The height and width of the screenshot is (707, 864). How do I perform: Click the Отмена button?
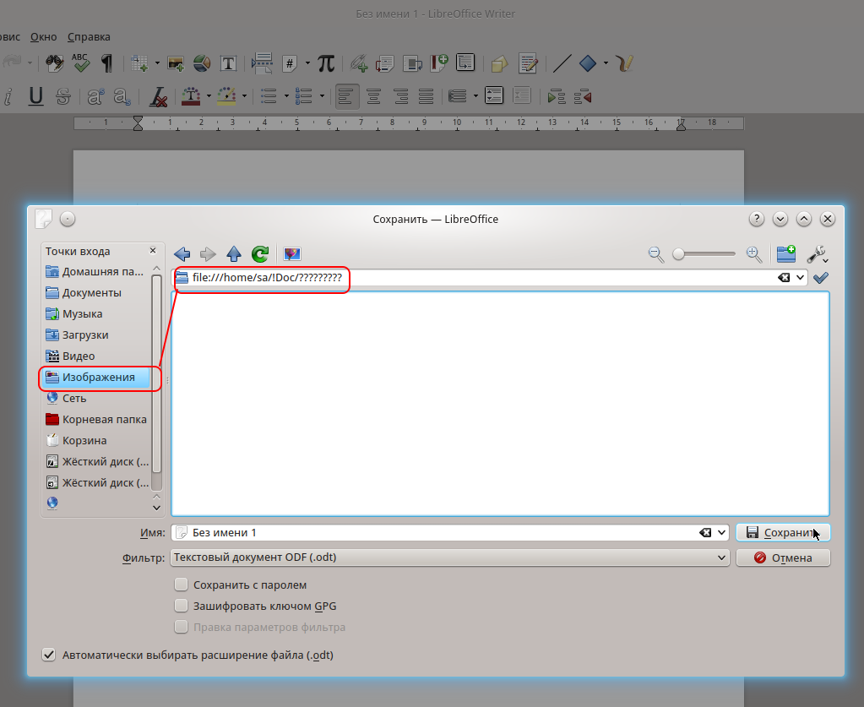click(783, 557)
